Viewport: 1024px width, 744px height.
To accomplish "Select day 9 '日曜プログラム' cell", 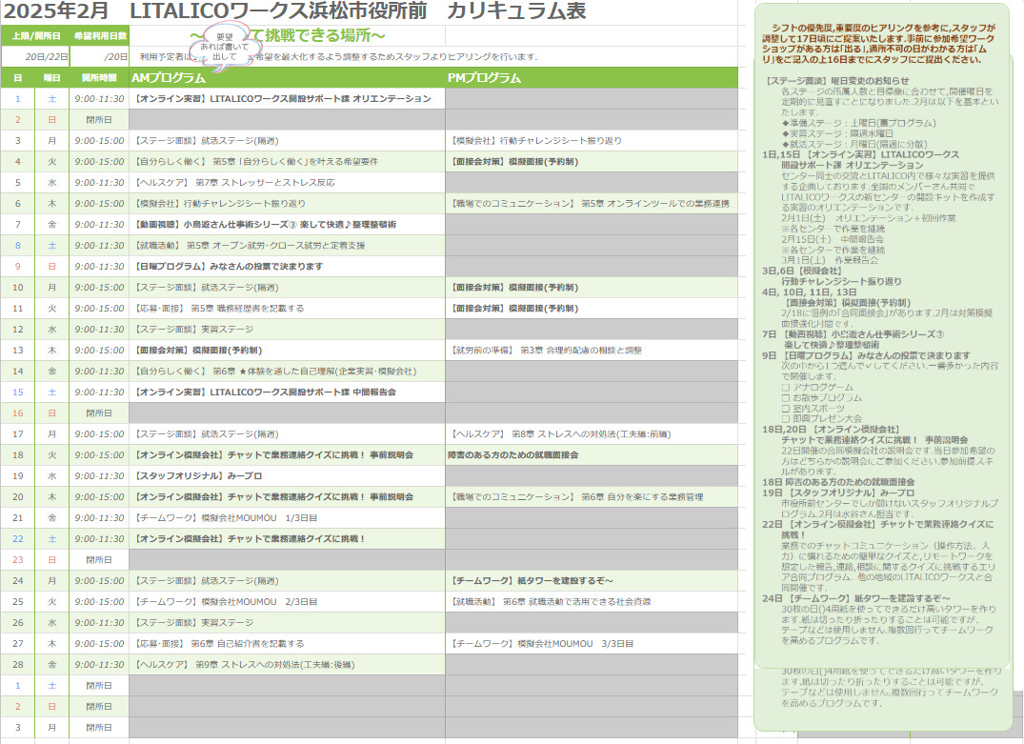I will click(288, 266).
